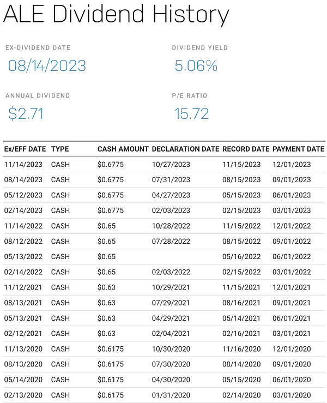Click the ALE Dividend History title
This screenshot has width=327, height=403.
pyautogui.click(x=116, y=16)
